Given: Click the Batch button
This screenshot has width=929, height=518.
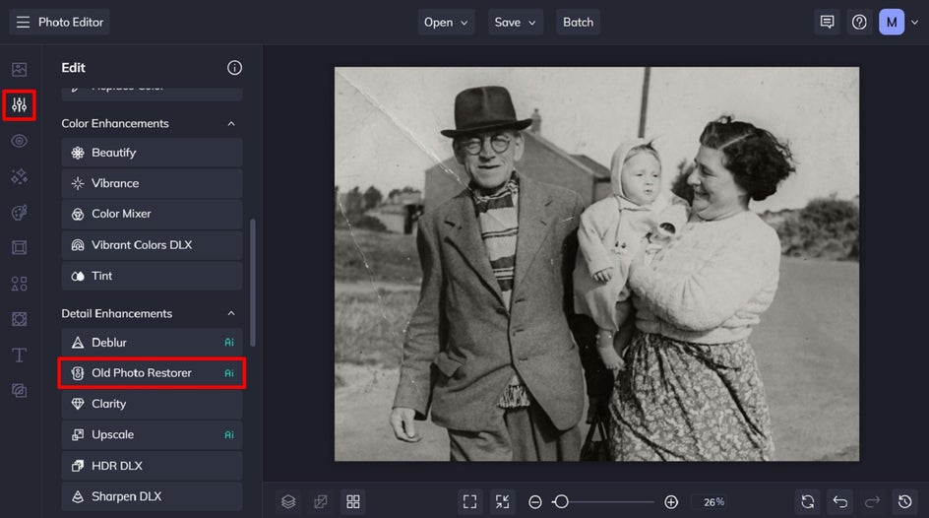Looking at the screenshot, I should pos(578,22).
